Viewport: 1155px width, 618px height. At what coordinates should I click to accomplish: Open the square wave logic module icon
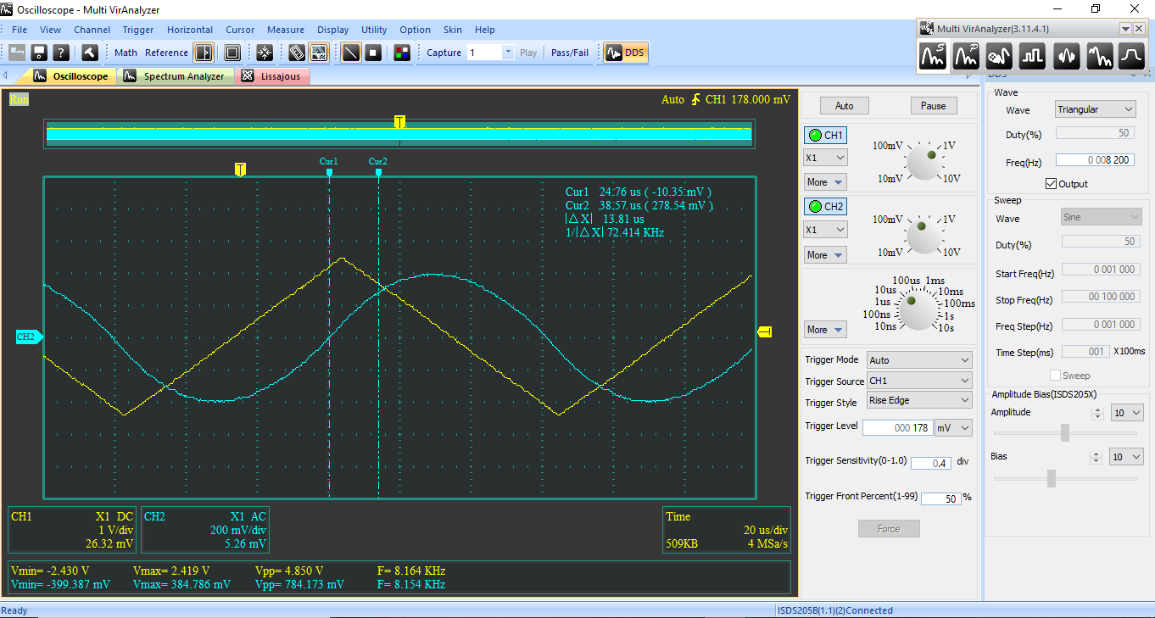pos(1033,56)
